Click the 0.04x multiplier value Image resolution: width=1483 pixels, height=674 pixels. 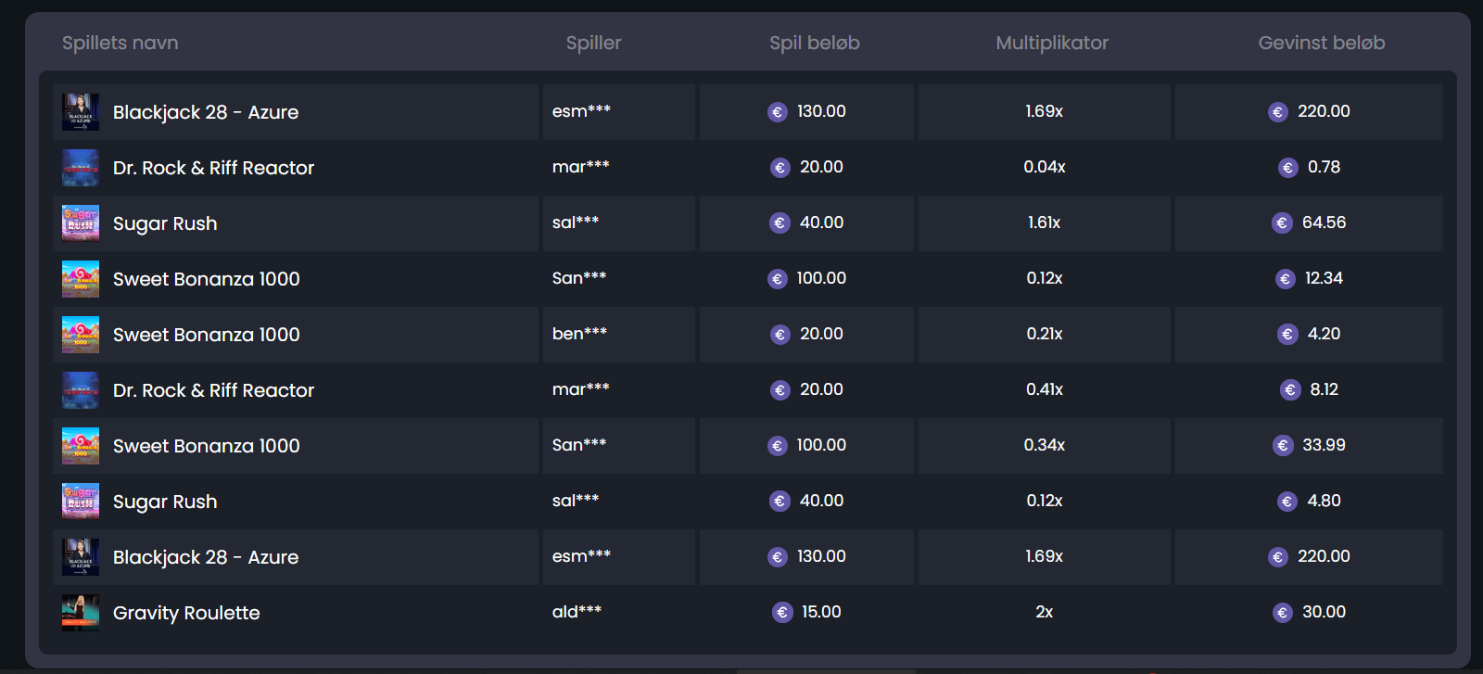(1045, 167)
